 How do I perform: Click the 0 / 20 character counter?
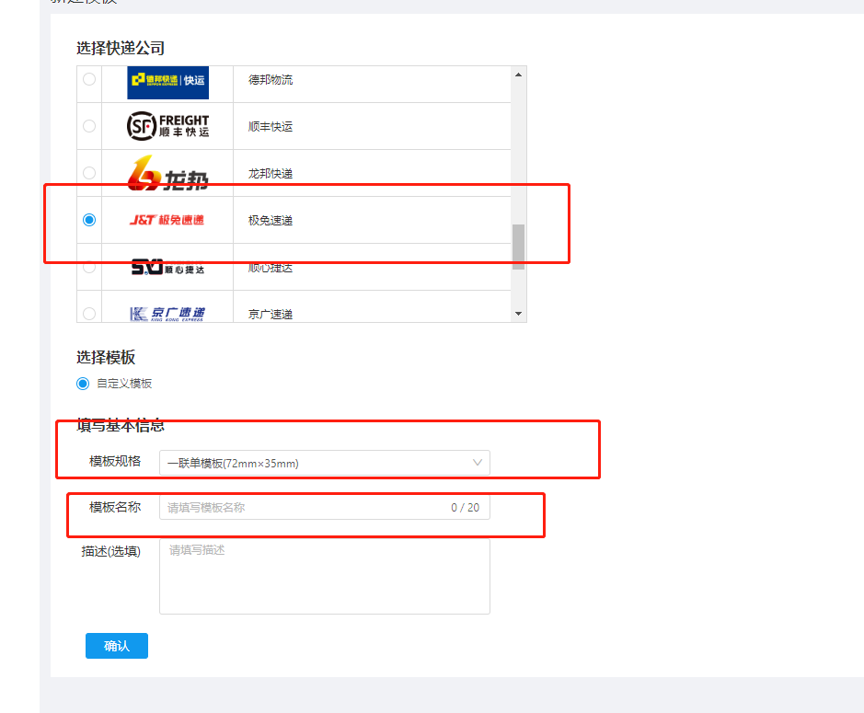(465, 508)
